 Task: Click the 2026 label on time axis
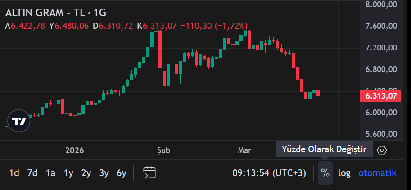[74, 150]
